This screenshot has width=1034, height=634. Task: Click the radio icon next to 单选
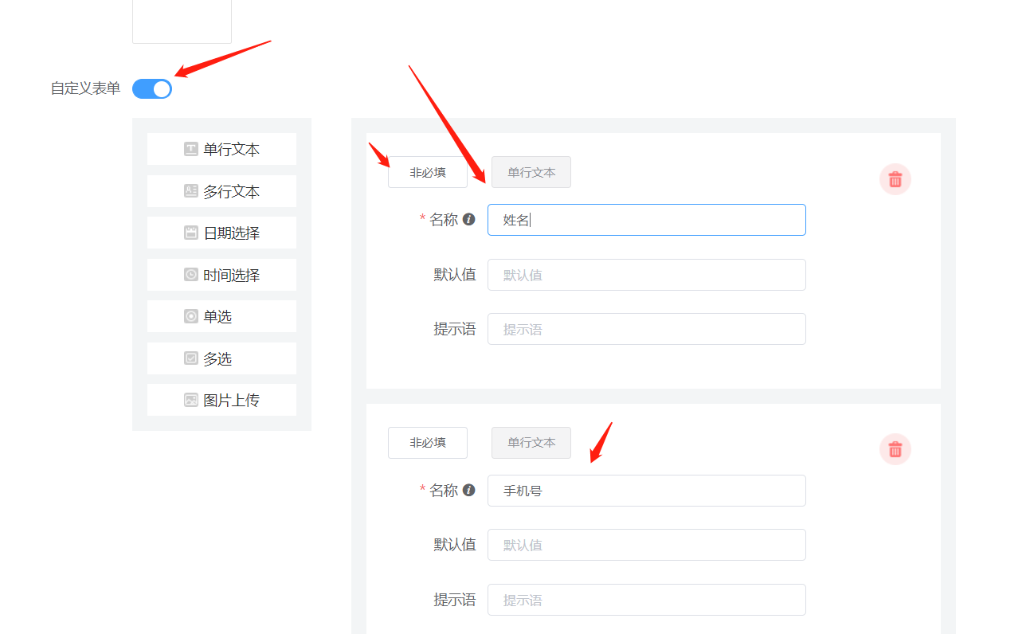point(191,316)
